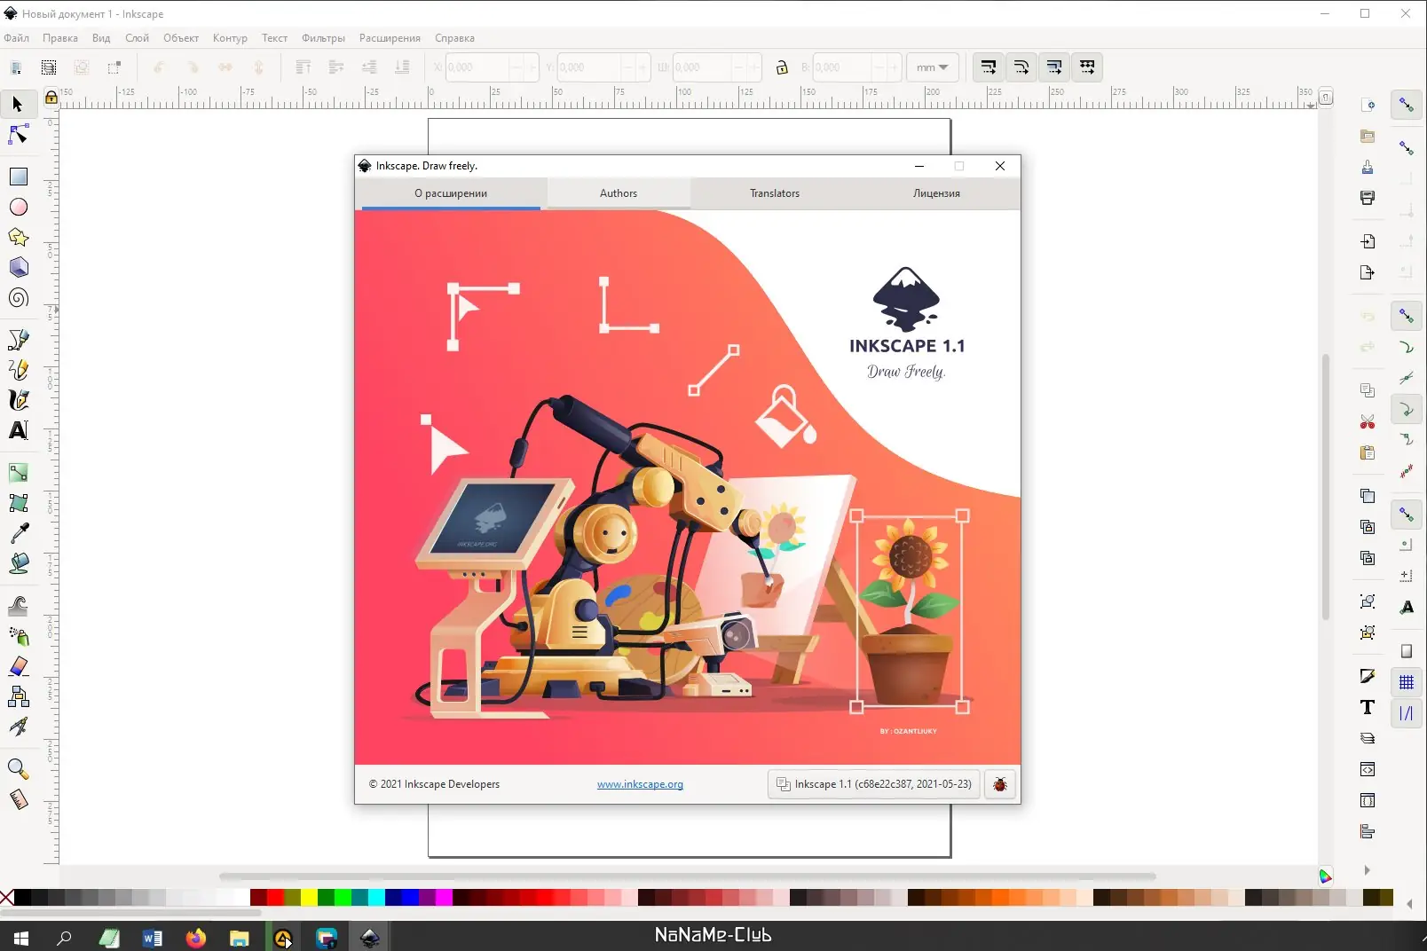Toggle snapping to page border

1407,652
